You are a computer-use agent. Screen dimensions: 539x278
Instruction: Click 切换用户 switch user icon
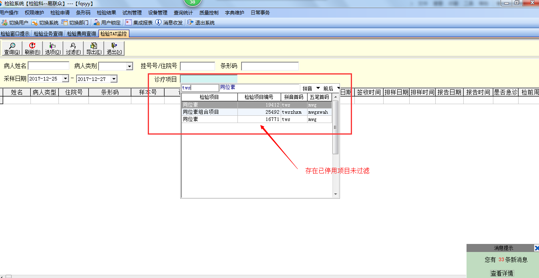tap(4, 23)
